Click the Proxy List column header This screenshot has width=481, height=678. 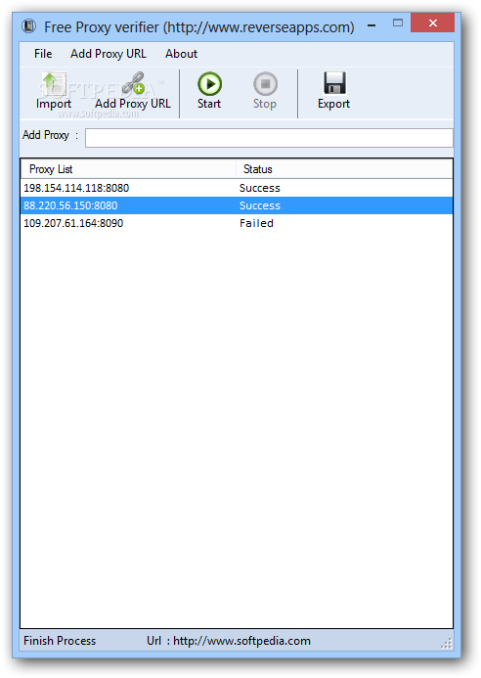pyautogui.click(x=128, y=169)
